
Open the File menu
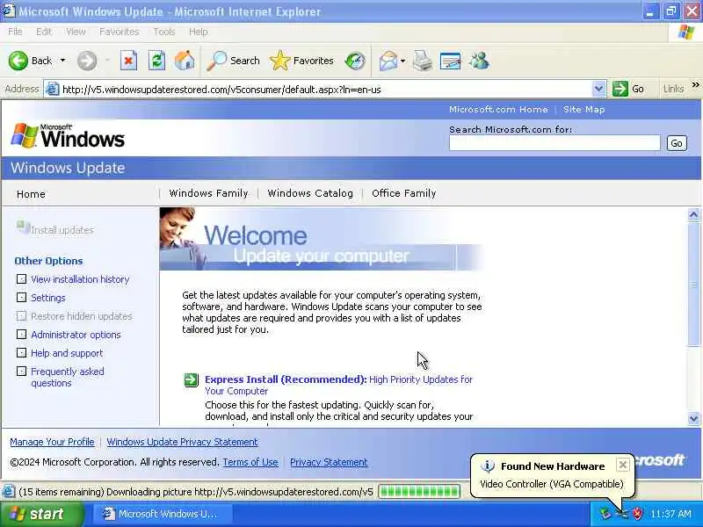coord(15,32)
